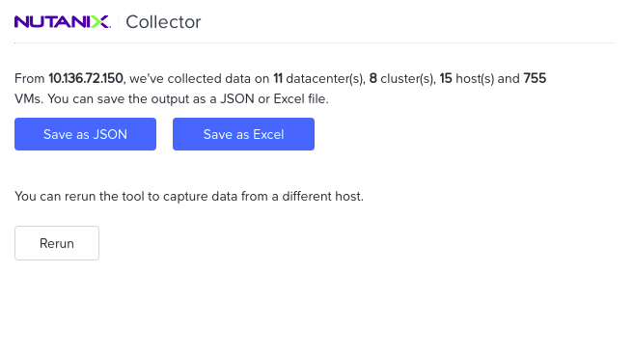Click the header divider line
634x355 pixels.
pos(315,42)
